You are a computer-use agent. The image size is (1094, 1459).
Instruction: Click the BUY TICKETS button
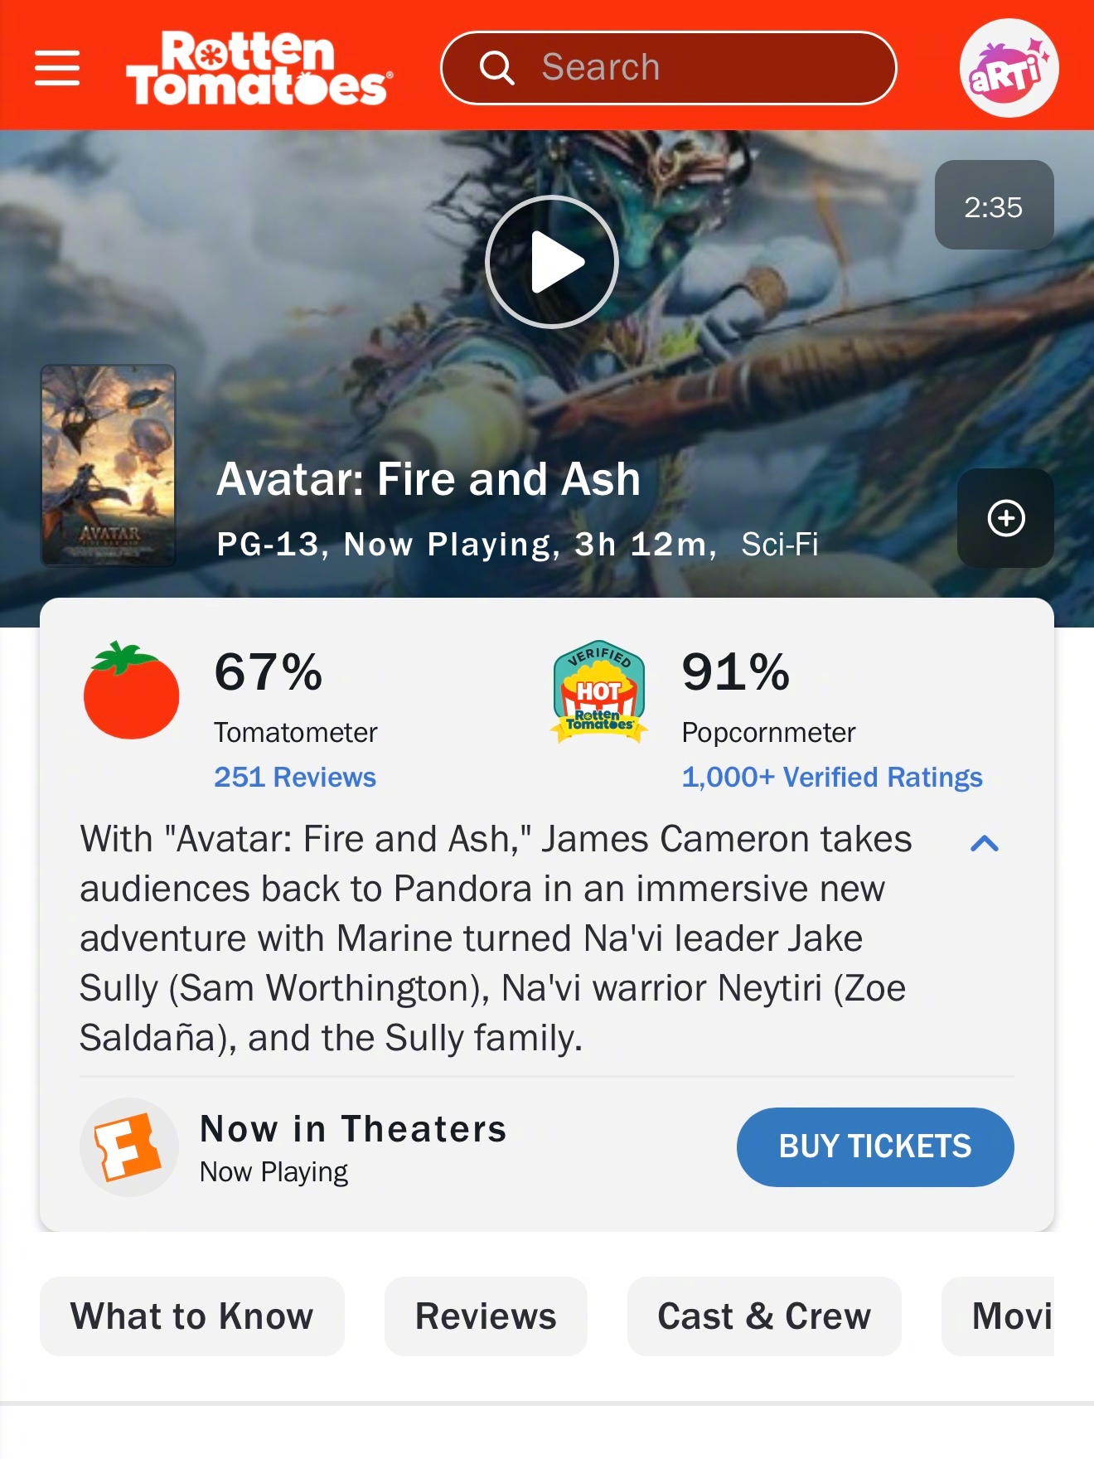tap(875, 1147)
